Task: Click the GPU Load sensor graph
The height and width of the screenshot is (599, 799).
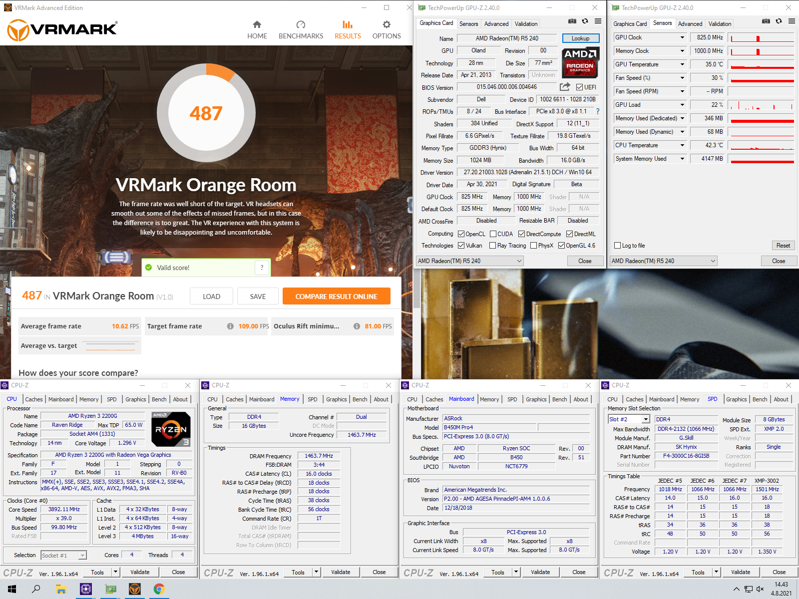Action: (761, 105)
